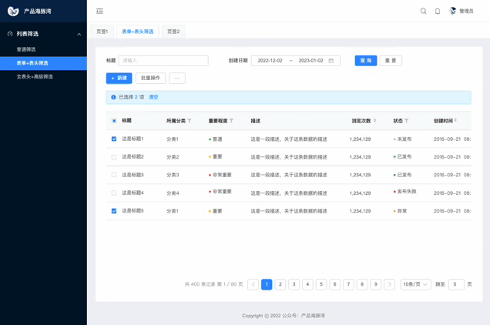Click the 异常 status in row 5
Image resolution: width=490 pixels, height=325 pixels.
click(x=402, y=211)
